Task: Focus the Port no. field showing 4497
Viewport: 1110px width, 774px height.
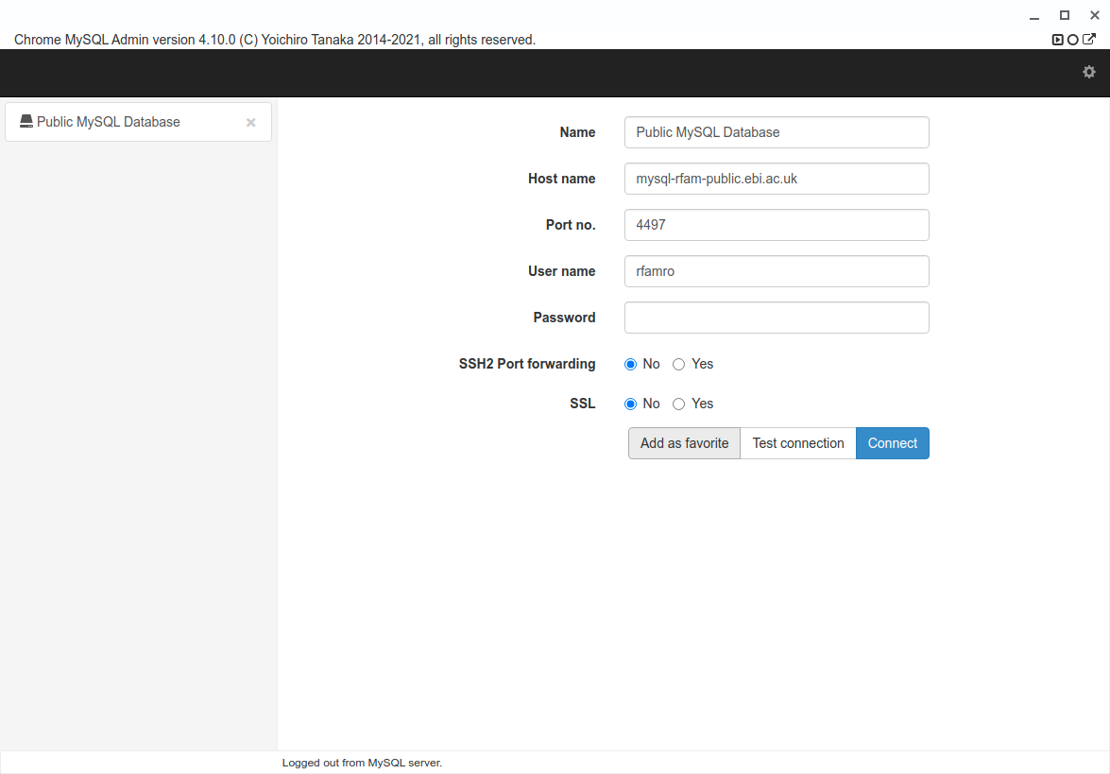Action: [x=777, y=225]
